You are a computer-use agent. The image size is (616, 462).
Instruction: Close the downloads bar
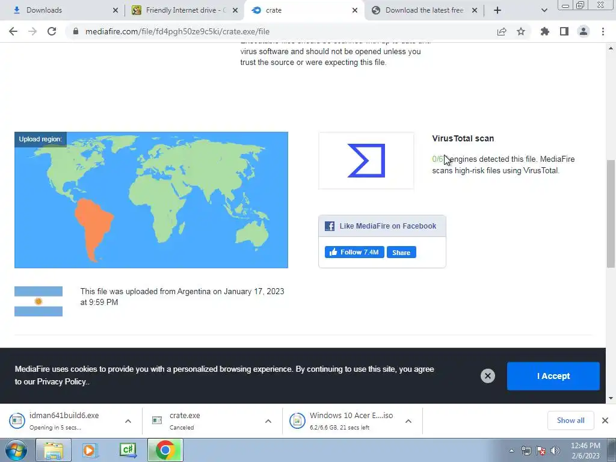click(x=605, y=420)
